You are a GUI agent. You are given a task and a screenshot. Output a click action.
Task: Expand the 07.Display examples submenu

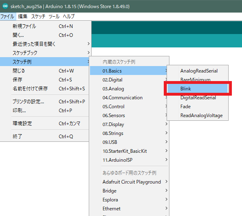point(129,124)
